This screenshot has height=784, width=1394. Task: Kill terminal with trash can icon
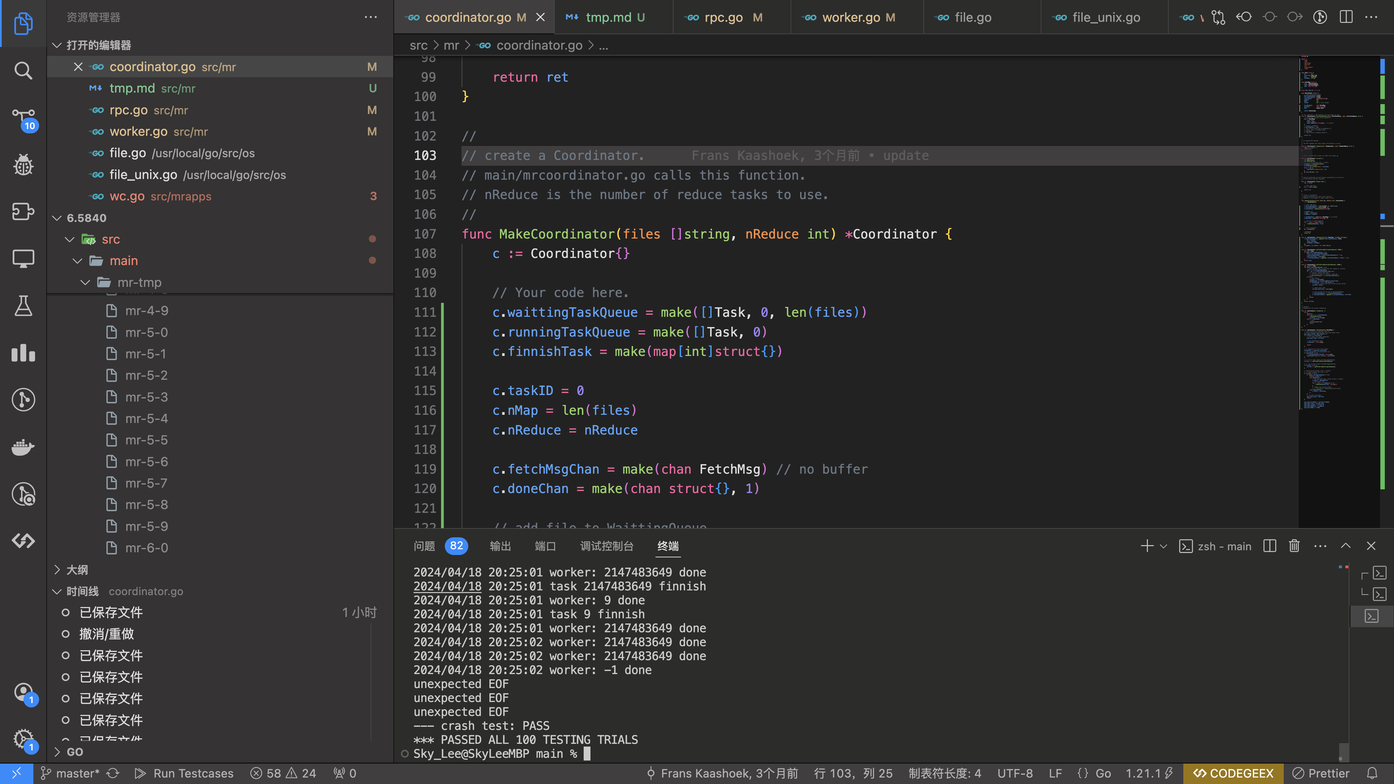(x=1294, y=546)
